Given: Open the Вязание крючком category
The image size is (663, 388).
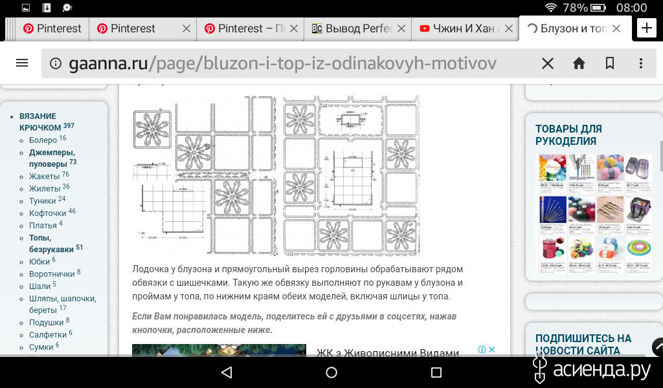Looking at the screenshot, I should 47,122.
